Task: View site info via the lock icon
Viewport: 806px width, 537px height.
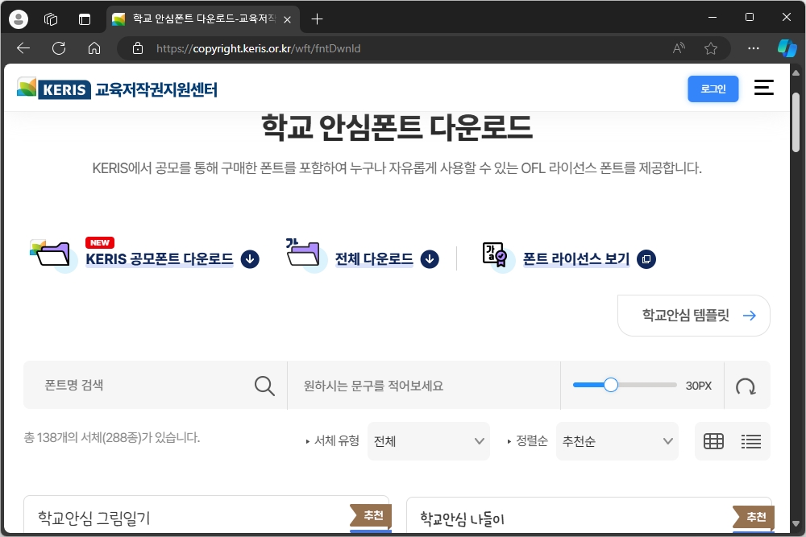Action: (138, 48)
